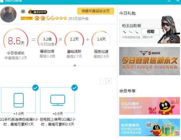
Task: Open the QQ20周年 anniversary banner
Action: (149, 106)
